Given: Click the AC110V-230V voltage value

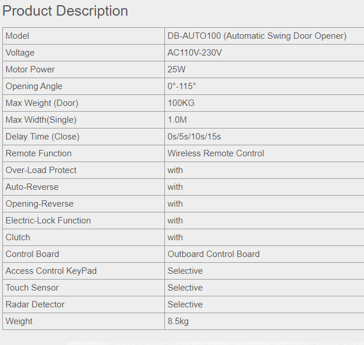Looking at the screenshot, I should click(x=195, y=53).
